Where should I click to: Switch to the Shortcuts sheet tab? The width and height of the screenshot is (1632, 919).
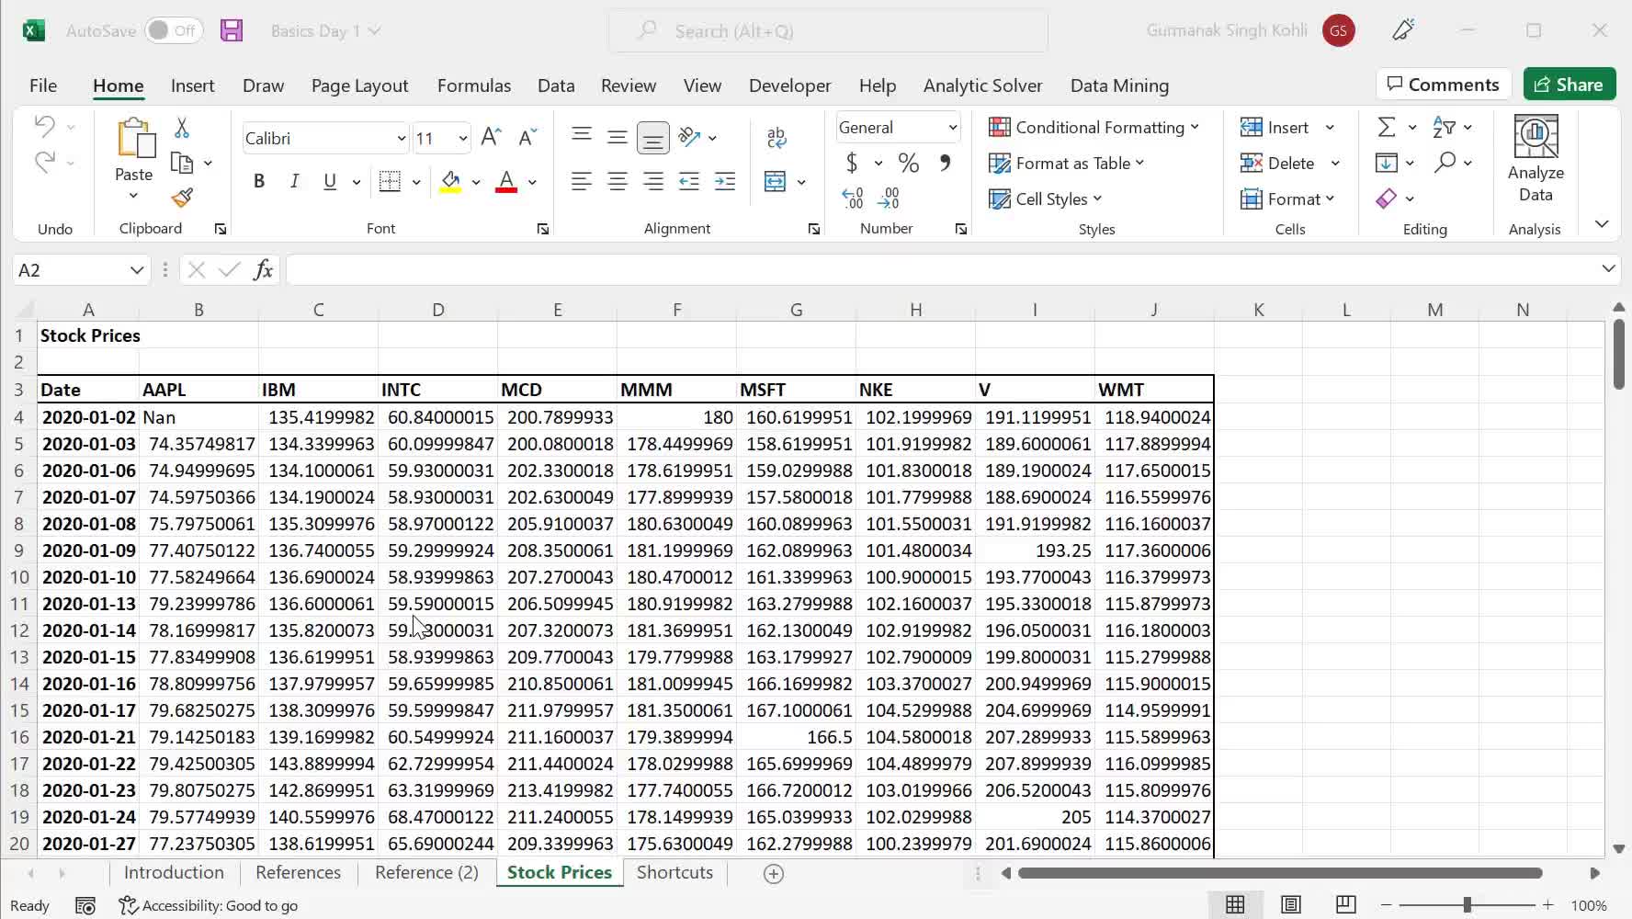674,872
